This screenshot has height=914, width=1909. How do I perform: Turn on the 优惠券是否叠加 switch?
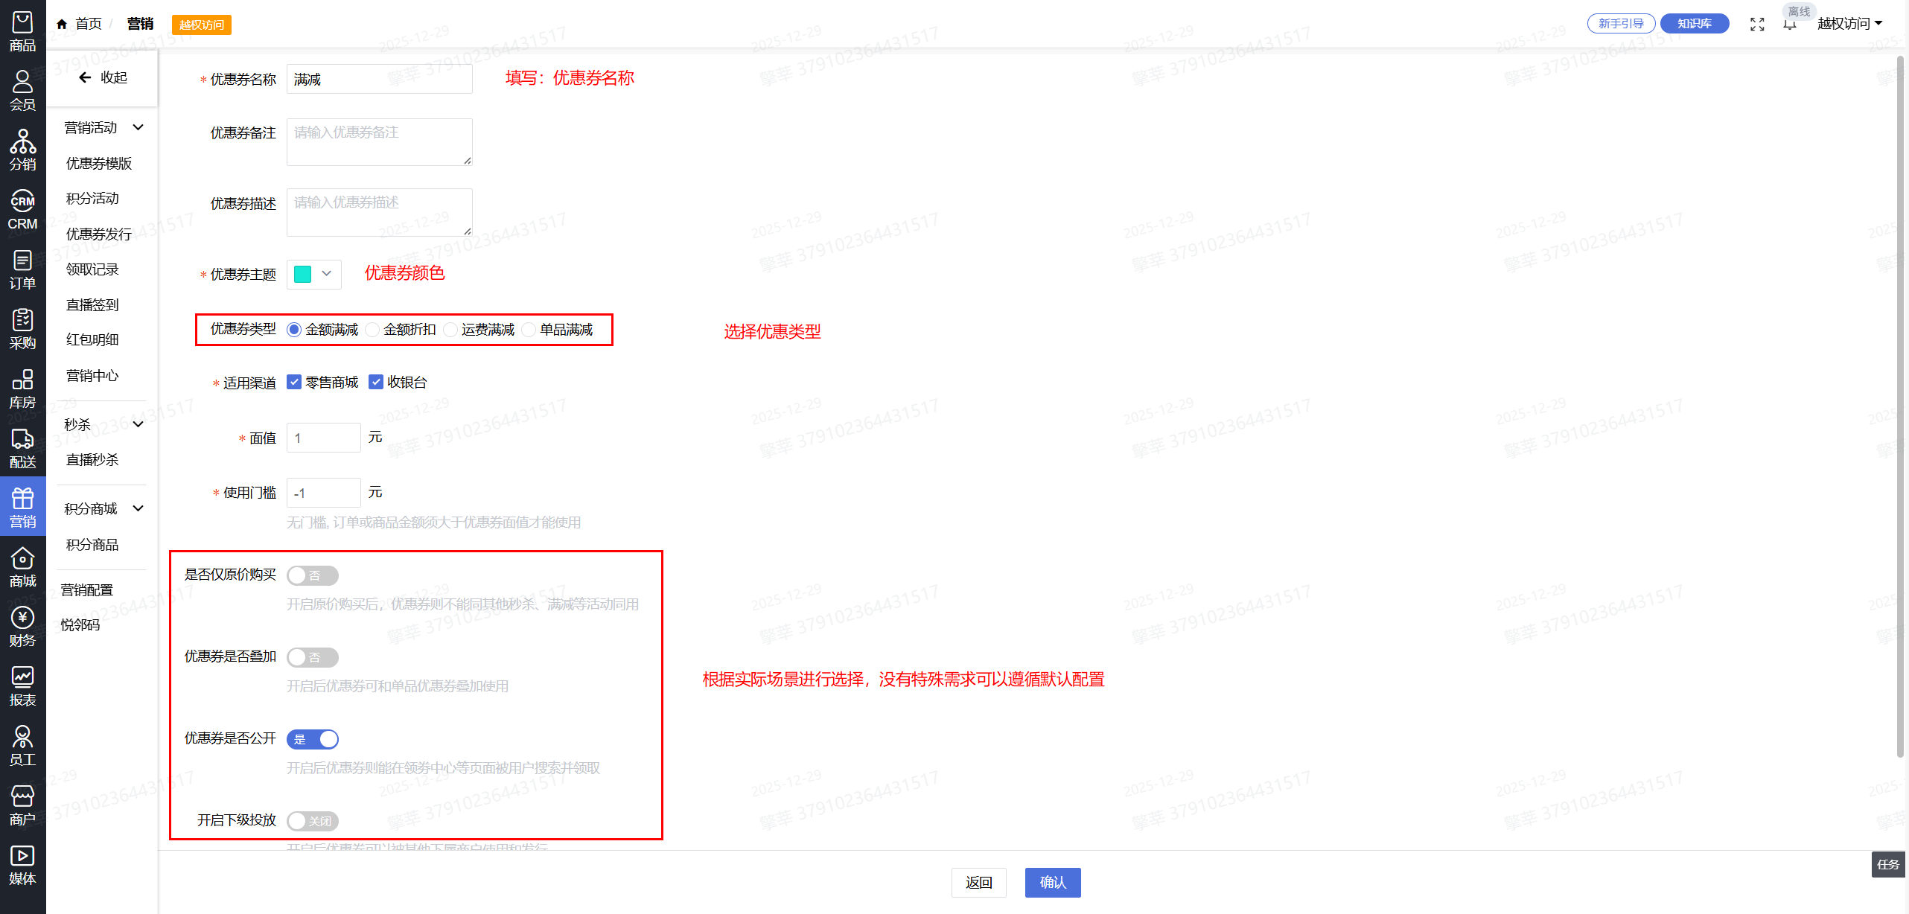pos(313,657)
